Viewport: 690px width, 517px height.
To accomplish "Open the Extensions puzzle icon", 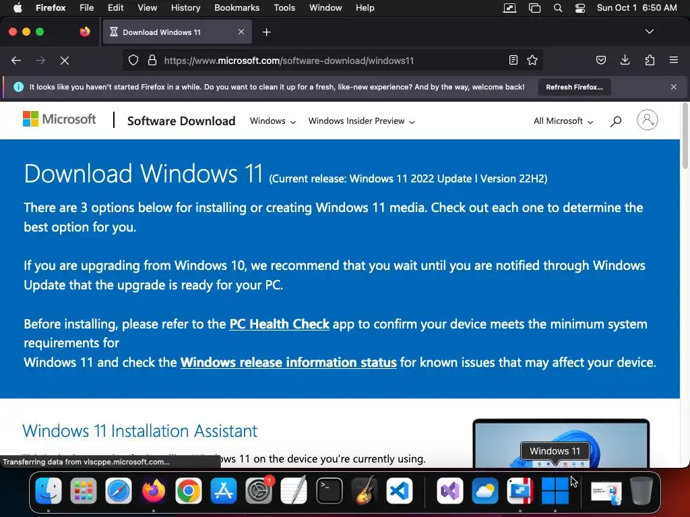I will point(650,60).
